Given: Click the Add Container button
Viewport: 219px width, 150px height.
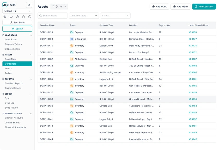Looking at the screenshot, I should 204,7.
